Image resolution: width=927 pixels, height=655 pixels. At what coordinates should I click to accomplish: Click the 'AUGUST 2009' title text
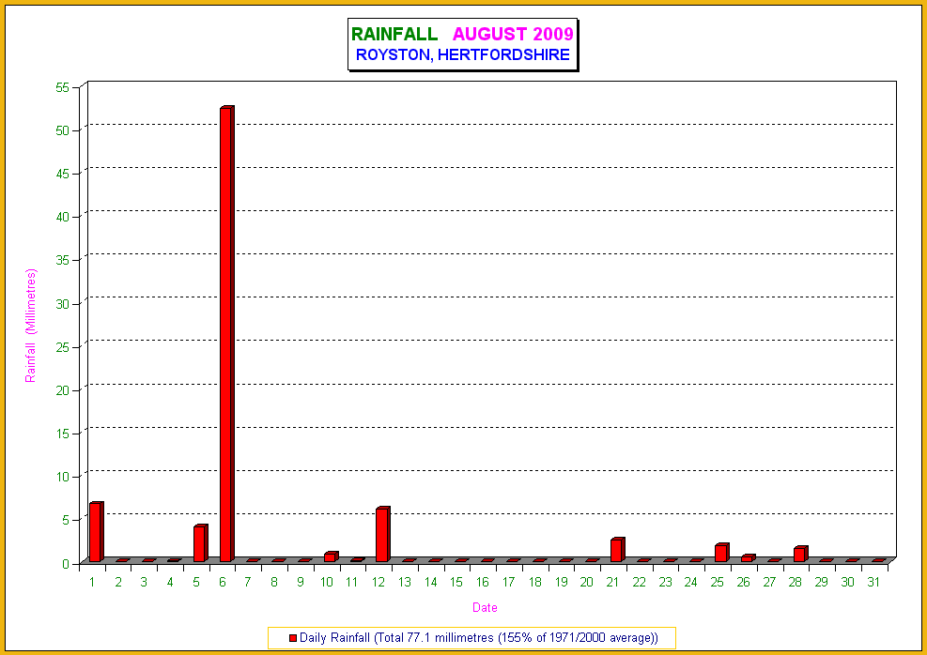513,35
